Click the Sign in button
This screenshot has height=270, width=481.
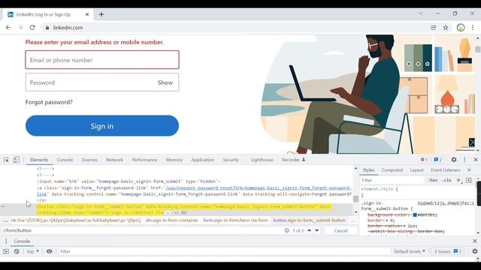(102, 125)
